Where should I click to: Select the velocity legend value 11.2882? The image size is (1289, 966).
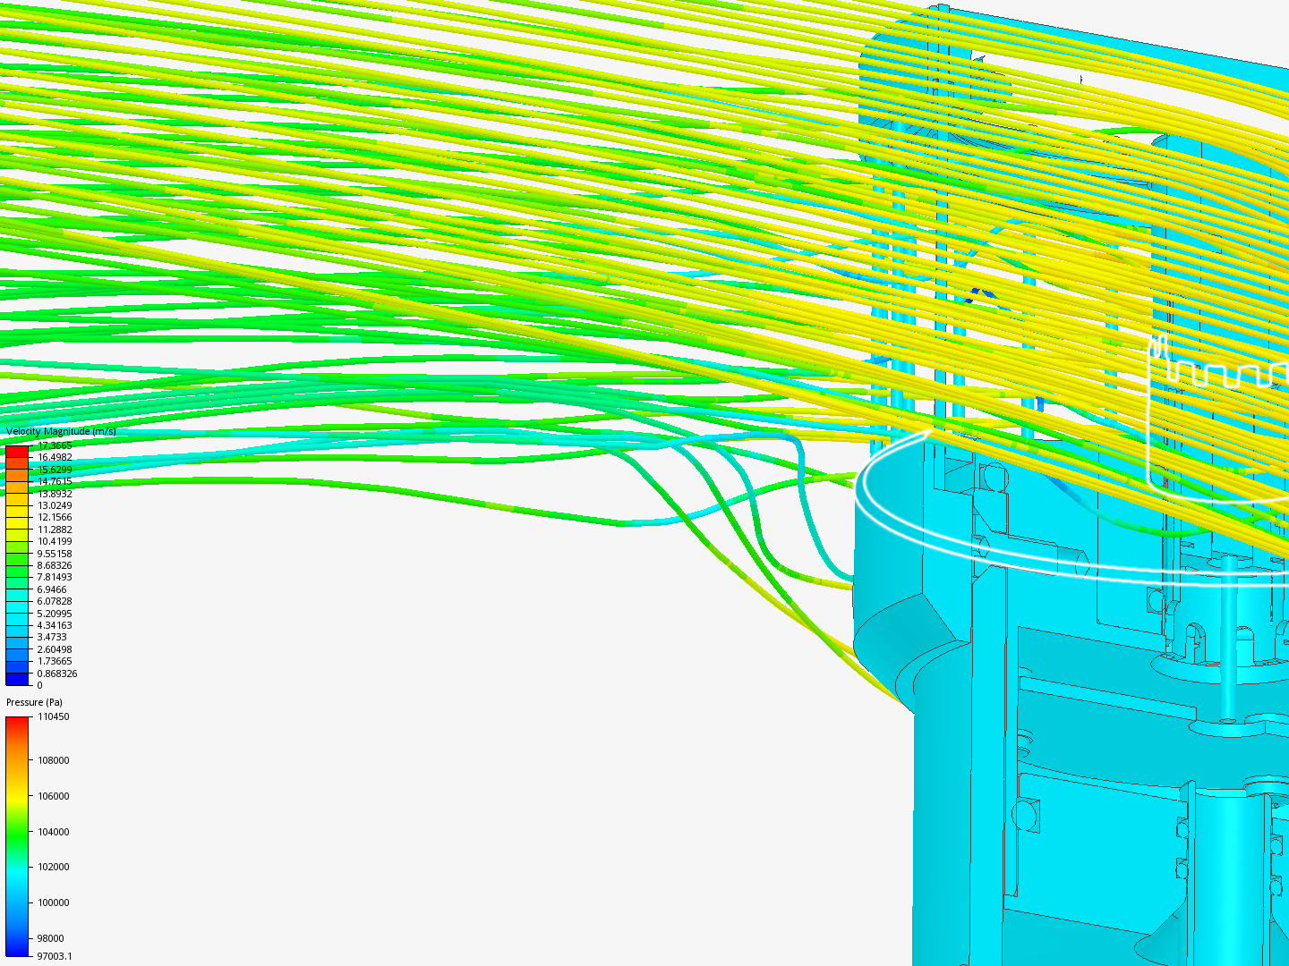[x=55, y=530]
